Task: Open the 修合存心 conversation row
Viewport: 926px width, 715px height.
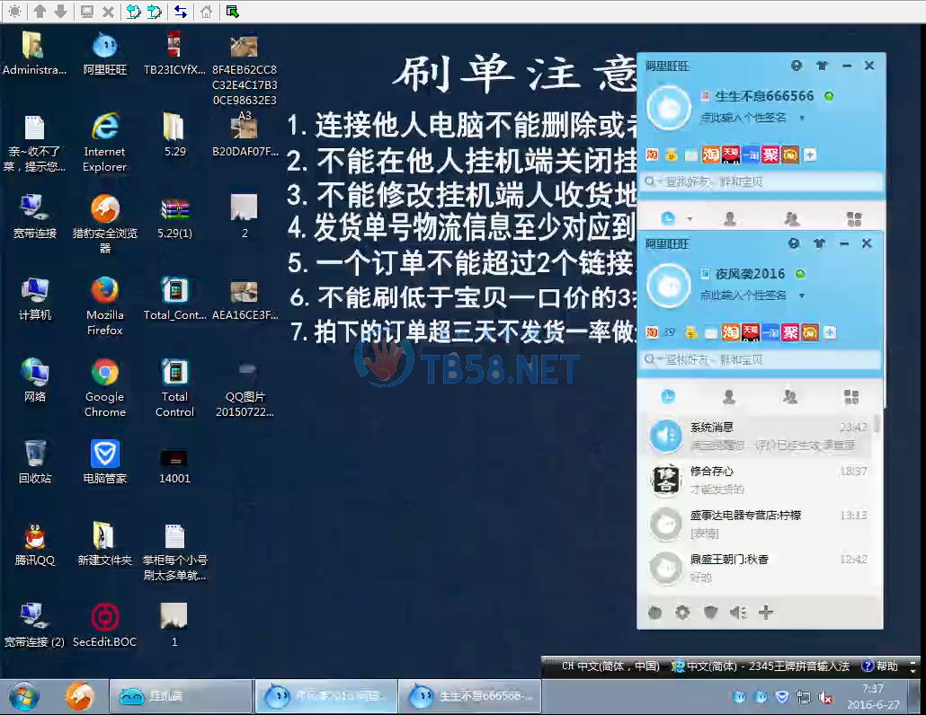Action: pyautogui.click(x=758, y=481)
